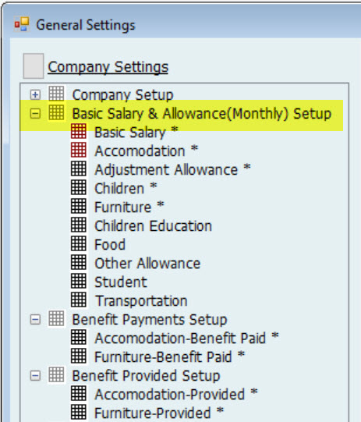Click the grid icon beside Transportation
Screen dimensions: 361x422
79,300
